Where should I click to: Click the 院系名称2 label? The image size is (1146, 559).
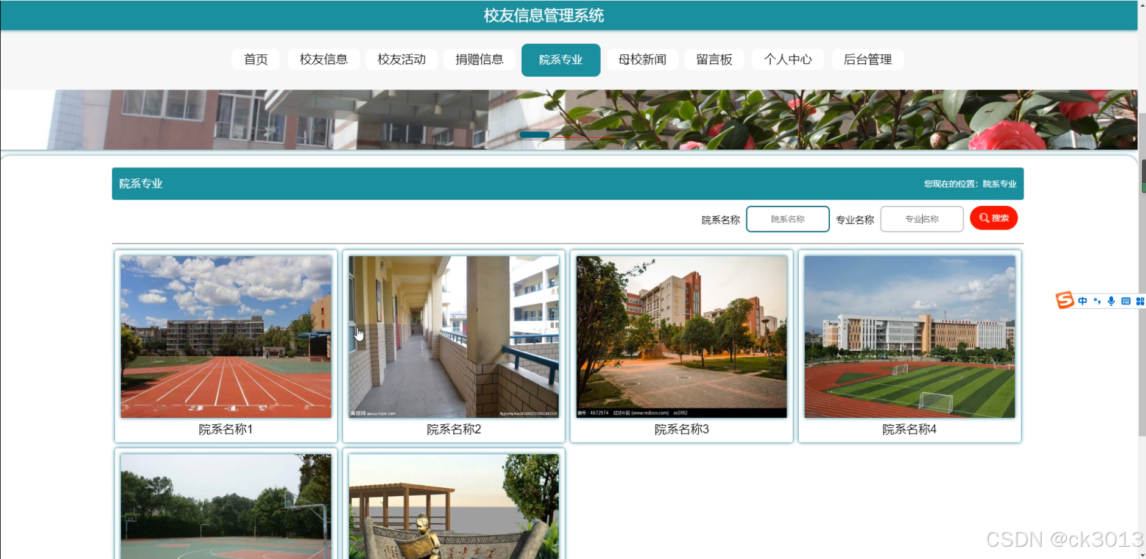coord(454,429)
